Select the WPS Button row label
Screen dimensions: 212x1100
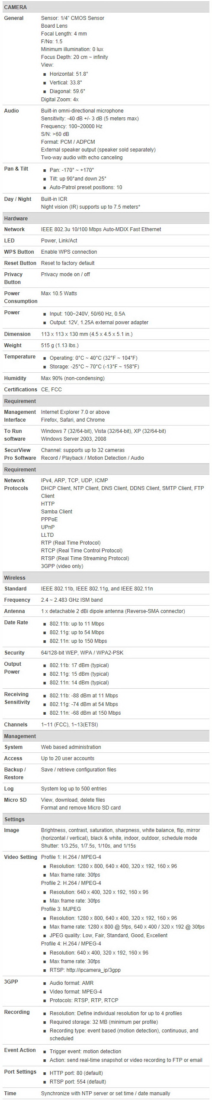point(20,252)
